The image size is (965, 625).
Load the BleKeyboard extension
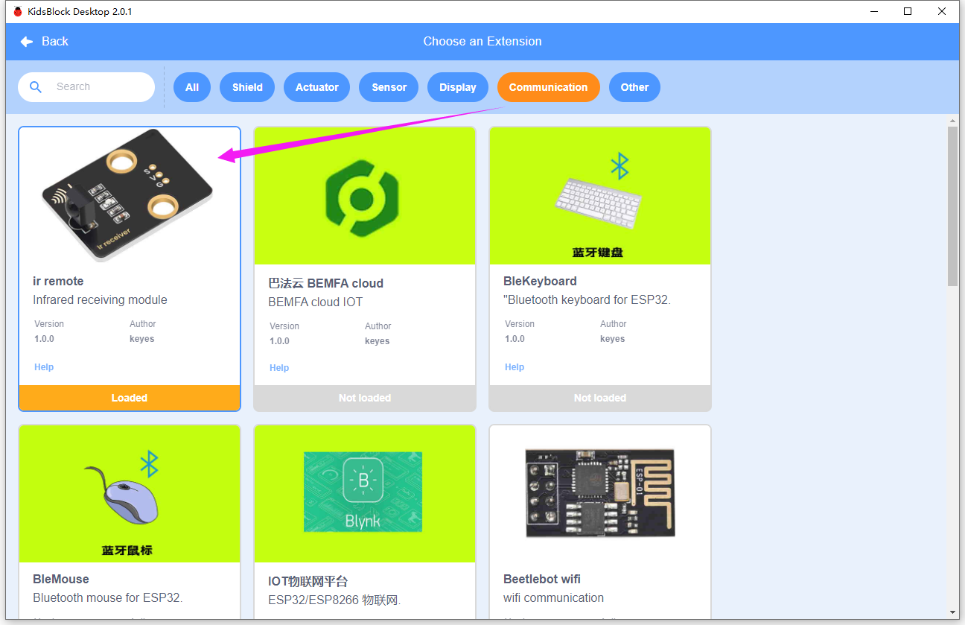tap(600, 398)
